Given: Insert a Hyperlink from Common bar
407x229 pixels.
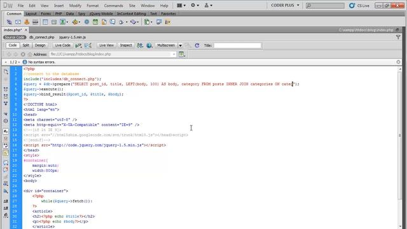Looking at the screenshot, I should (x=10, y=22).
